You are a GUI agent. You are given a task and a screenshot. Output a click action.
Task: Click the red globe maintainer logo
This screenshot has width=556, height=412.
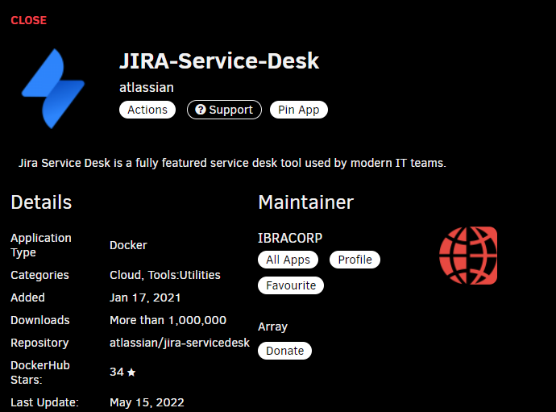point(468,256)
